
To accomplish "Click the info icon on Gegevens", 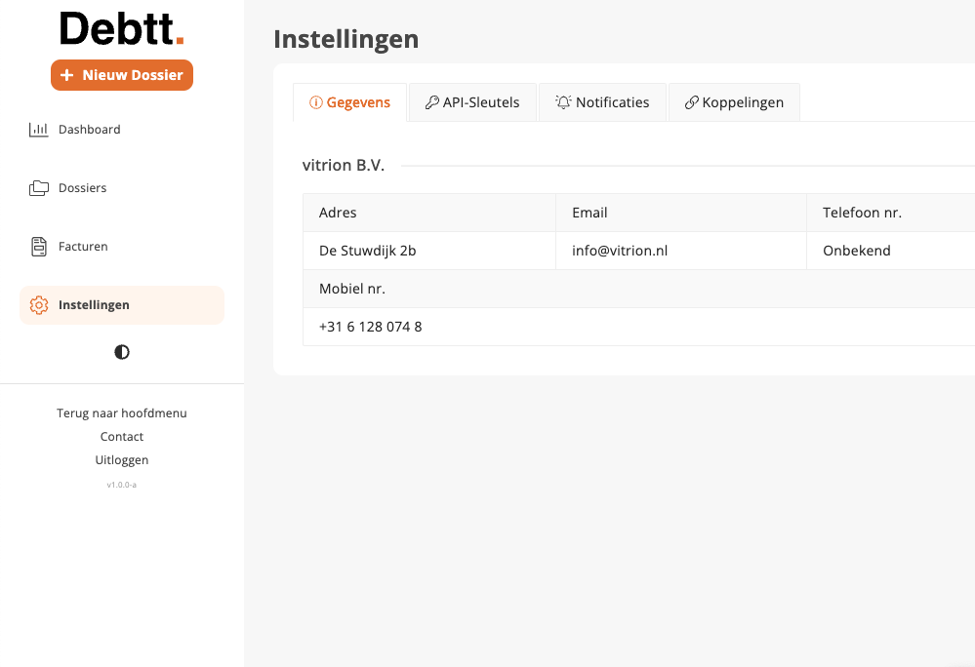I will [x=316, y=102].
